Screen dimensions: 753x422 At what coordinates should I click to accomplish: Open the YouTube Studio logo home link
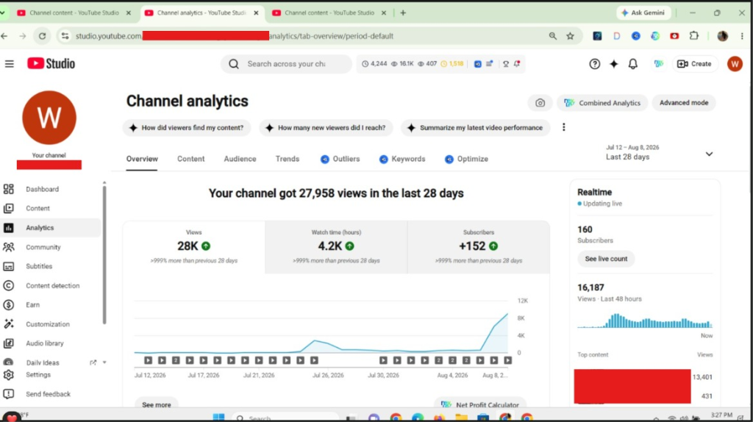(x=51, y=63)
